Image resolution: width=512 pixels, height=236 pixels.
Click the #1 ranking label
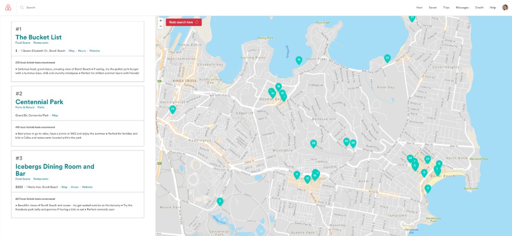[x=19, y=29]
